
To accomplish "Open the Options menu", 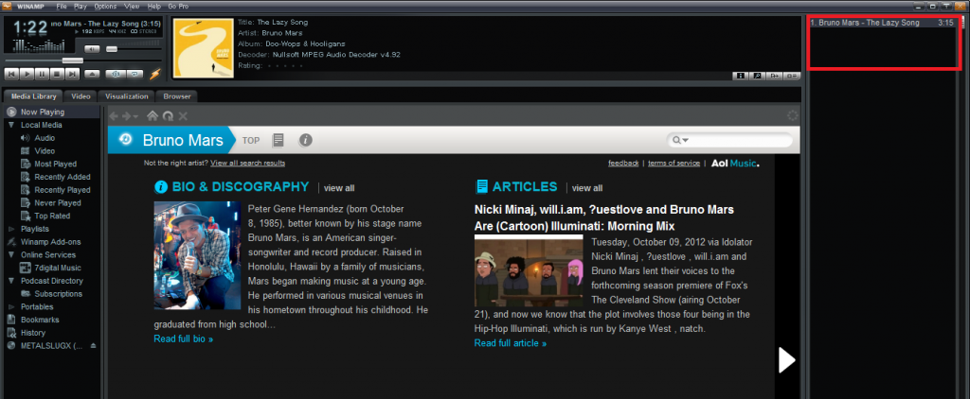I will (105, 7).
